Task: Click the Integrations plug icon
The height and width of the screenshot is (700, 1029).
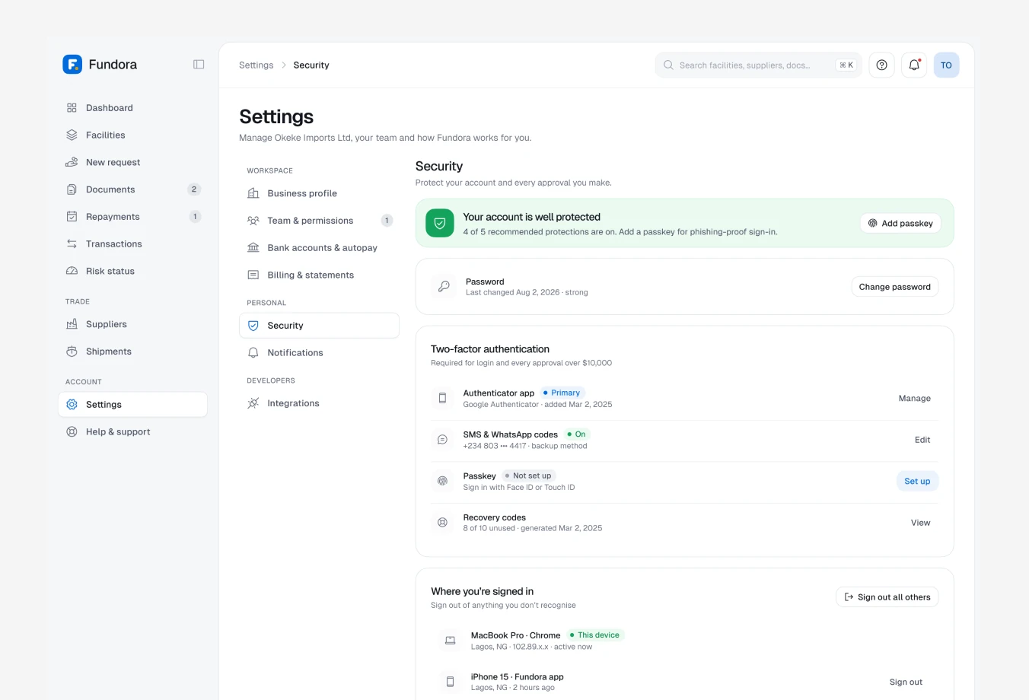Action: [x=253, y=403]
